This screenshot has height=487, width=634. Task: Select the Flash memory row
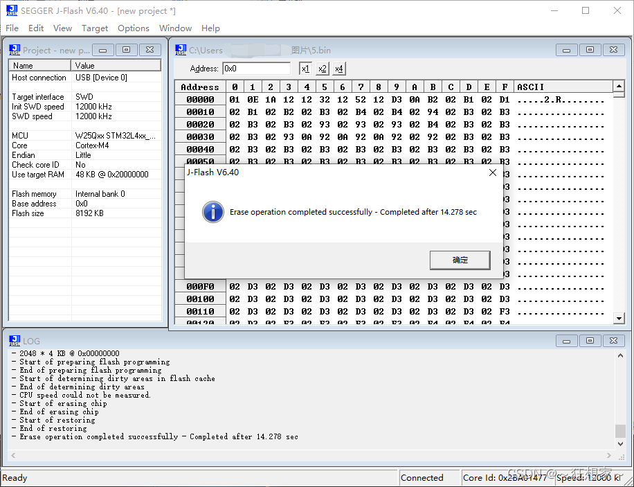click(85, 194)
